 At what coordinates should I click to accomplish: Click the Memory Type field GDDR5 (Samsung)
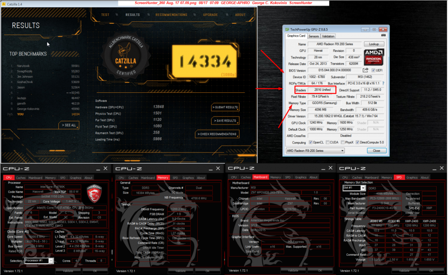(x=324, y=103)
